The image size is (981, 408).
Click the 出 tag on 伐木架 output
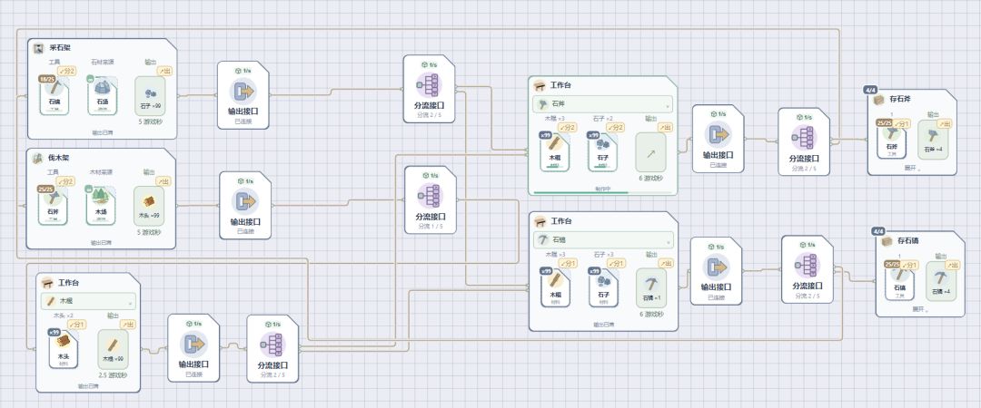coord(163,181)
